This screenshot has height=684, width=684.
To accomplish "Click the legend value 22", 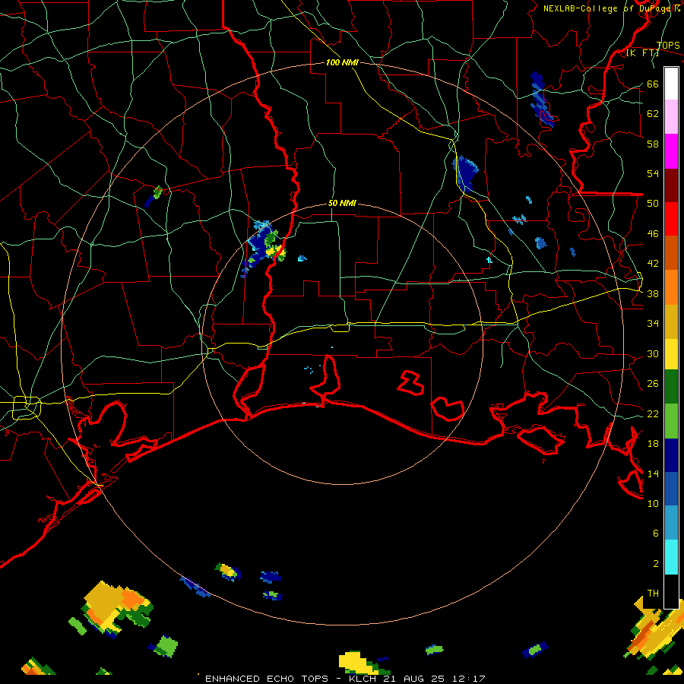I will (x=653, y=413).
